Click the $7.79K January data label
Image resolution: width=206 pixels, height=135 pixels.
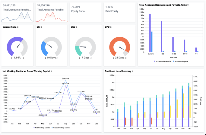pyautogui.click(x=12, y=109)
